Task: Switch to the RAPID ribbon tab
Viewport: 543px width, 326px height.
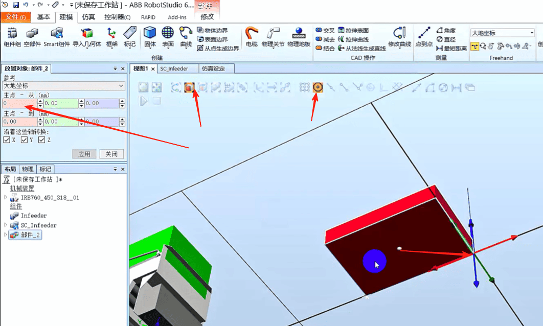Action: click(x=148, y=17)
